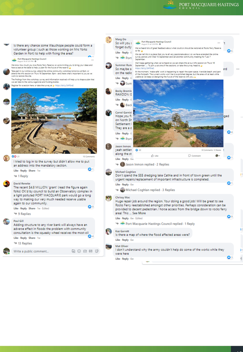Open three-dot menu on riverside footpath post

pyautogui.click(x=219, y=43)
